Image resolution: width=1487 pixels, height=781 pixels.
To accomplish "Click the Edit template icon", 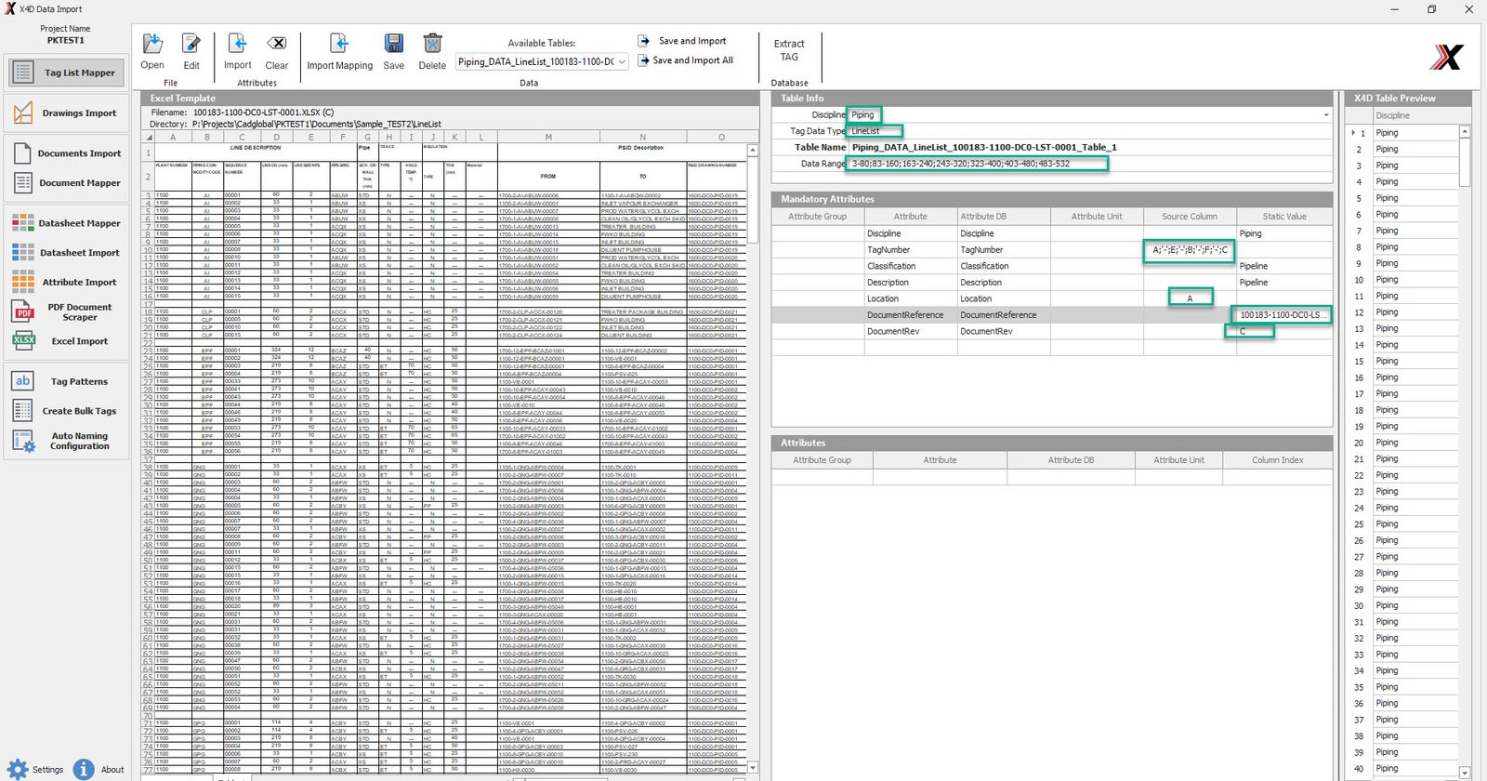I will pos(191,45).
